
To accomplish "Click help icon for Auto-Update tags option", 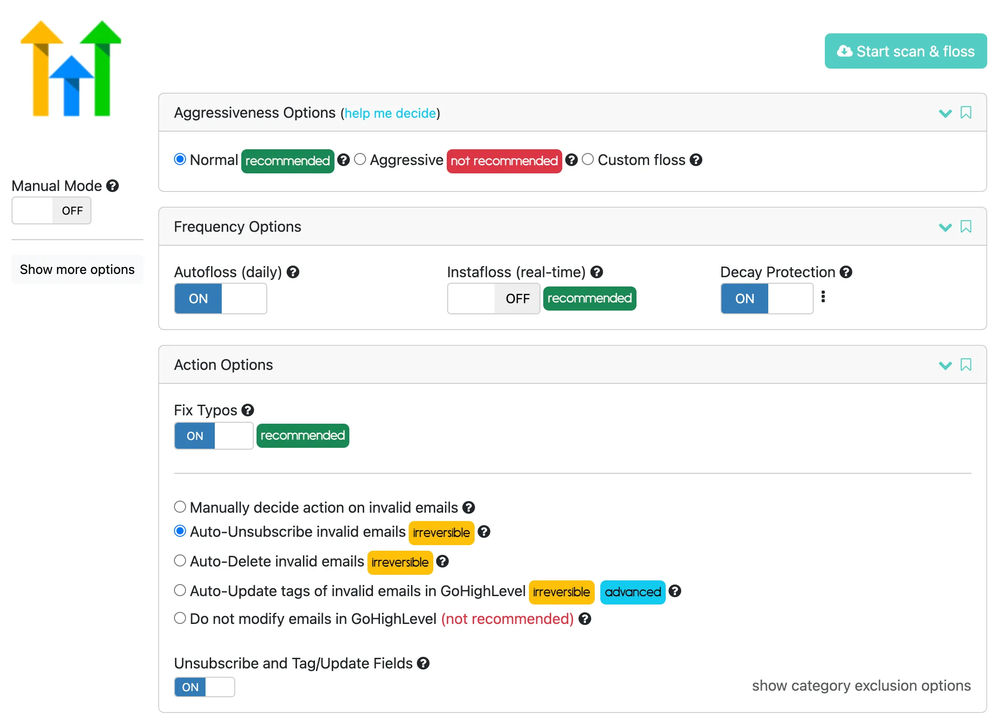I will 675,591.
